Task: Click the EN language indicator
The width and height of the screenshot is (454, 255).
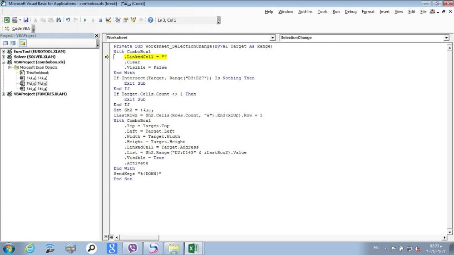Action: [376, 248]
